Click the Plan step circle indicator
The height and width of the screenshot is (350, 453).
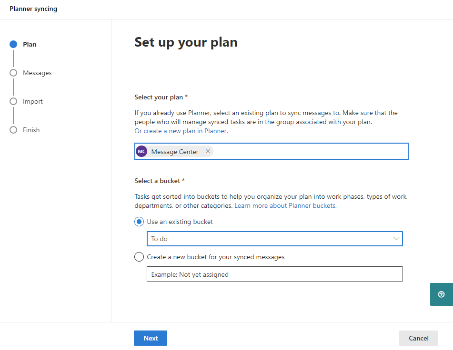coord(13,45)
